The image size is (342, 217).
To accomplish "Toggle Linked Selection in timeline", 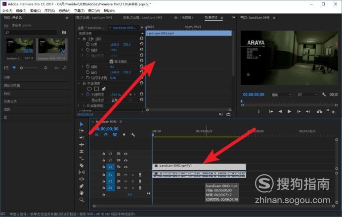I will 115,135.
